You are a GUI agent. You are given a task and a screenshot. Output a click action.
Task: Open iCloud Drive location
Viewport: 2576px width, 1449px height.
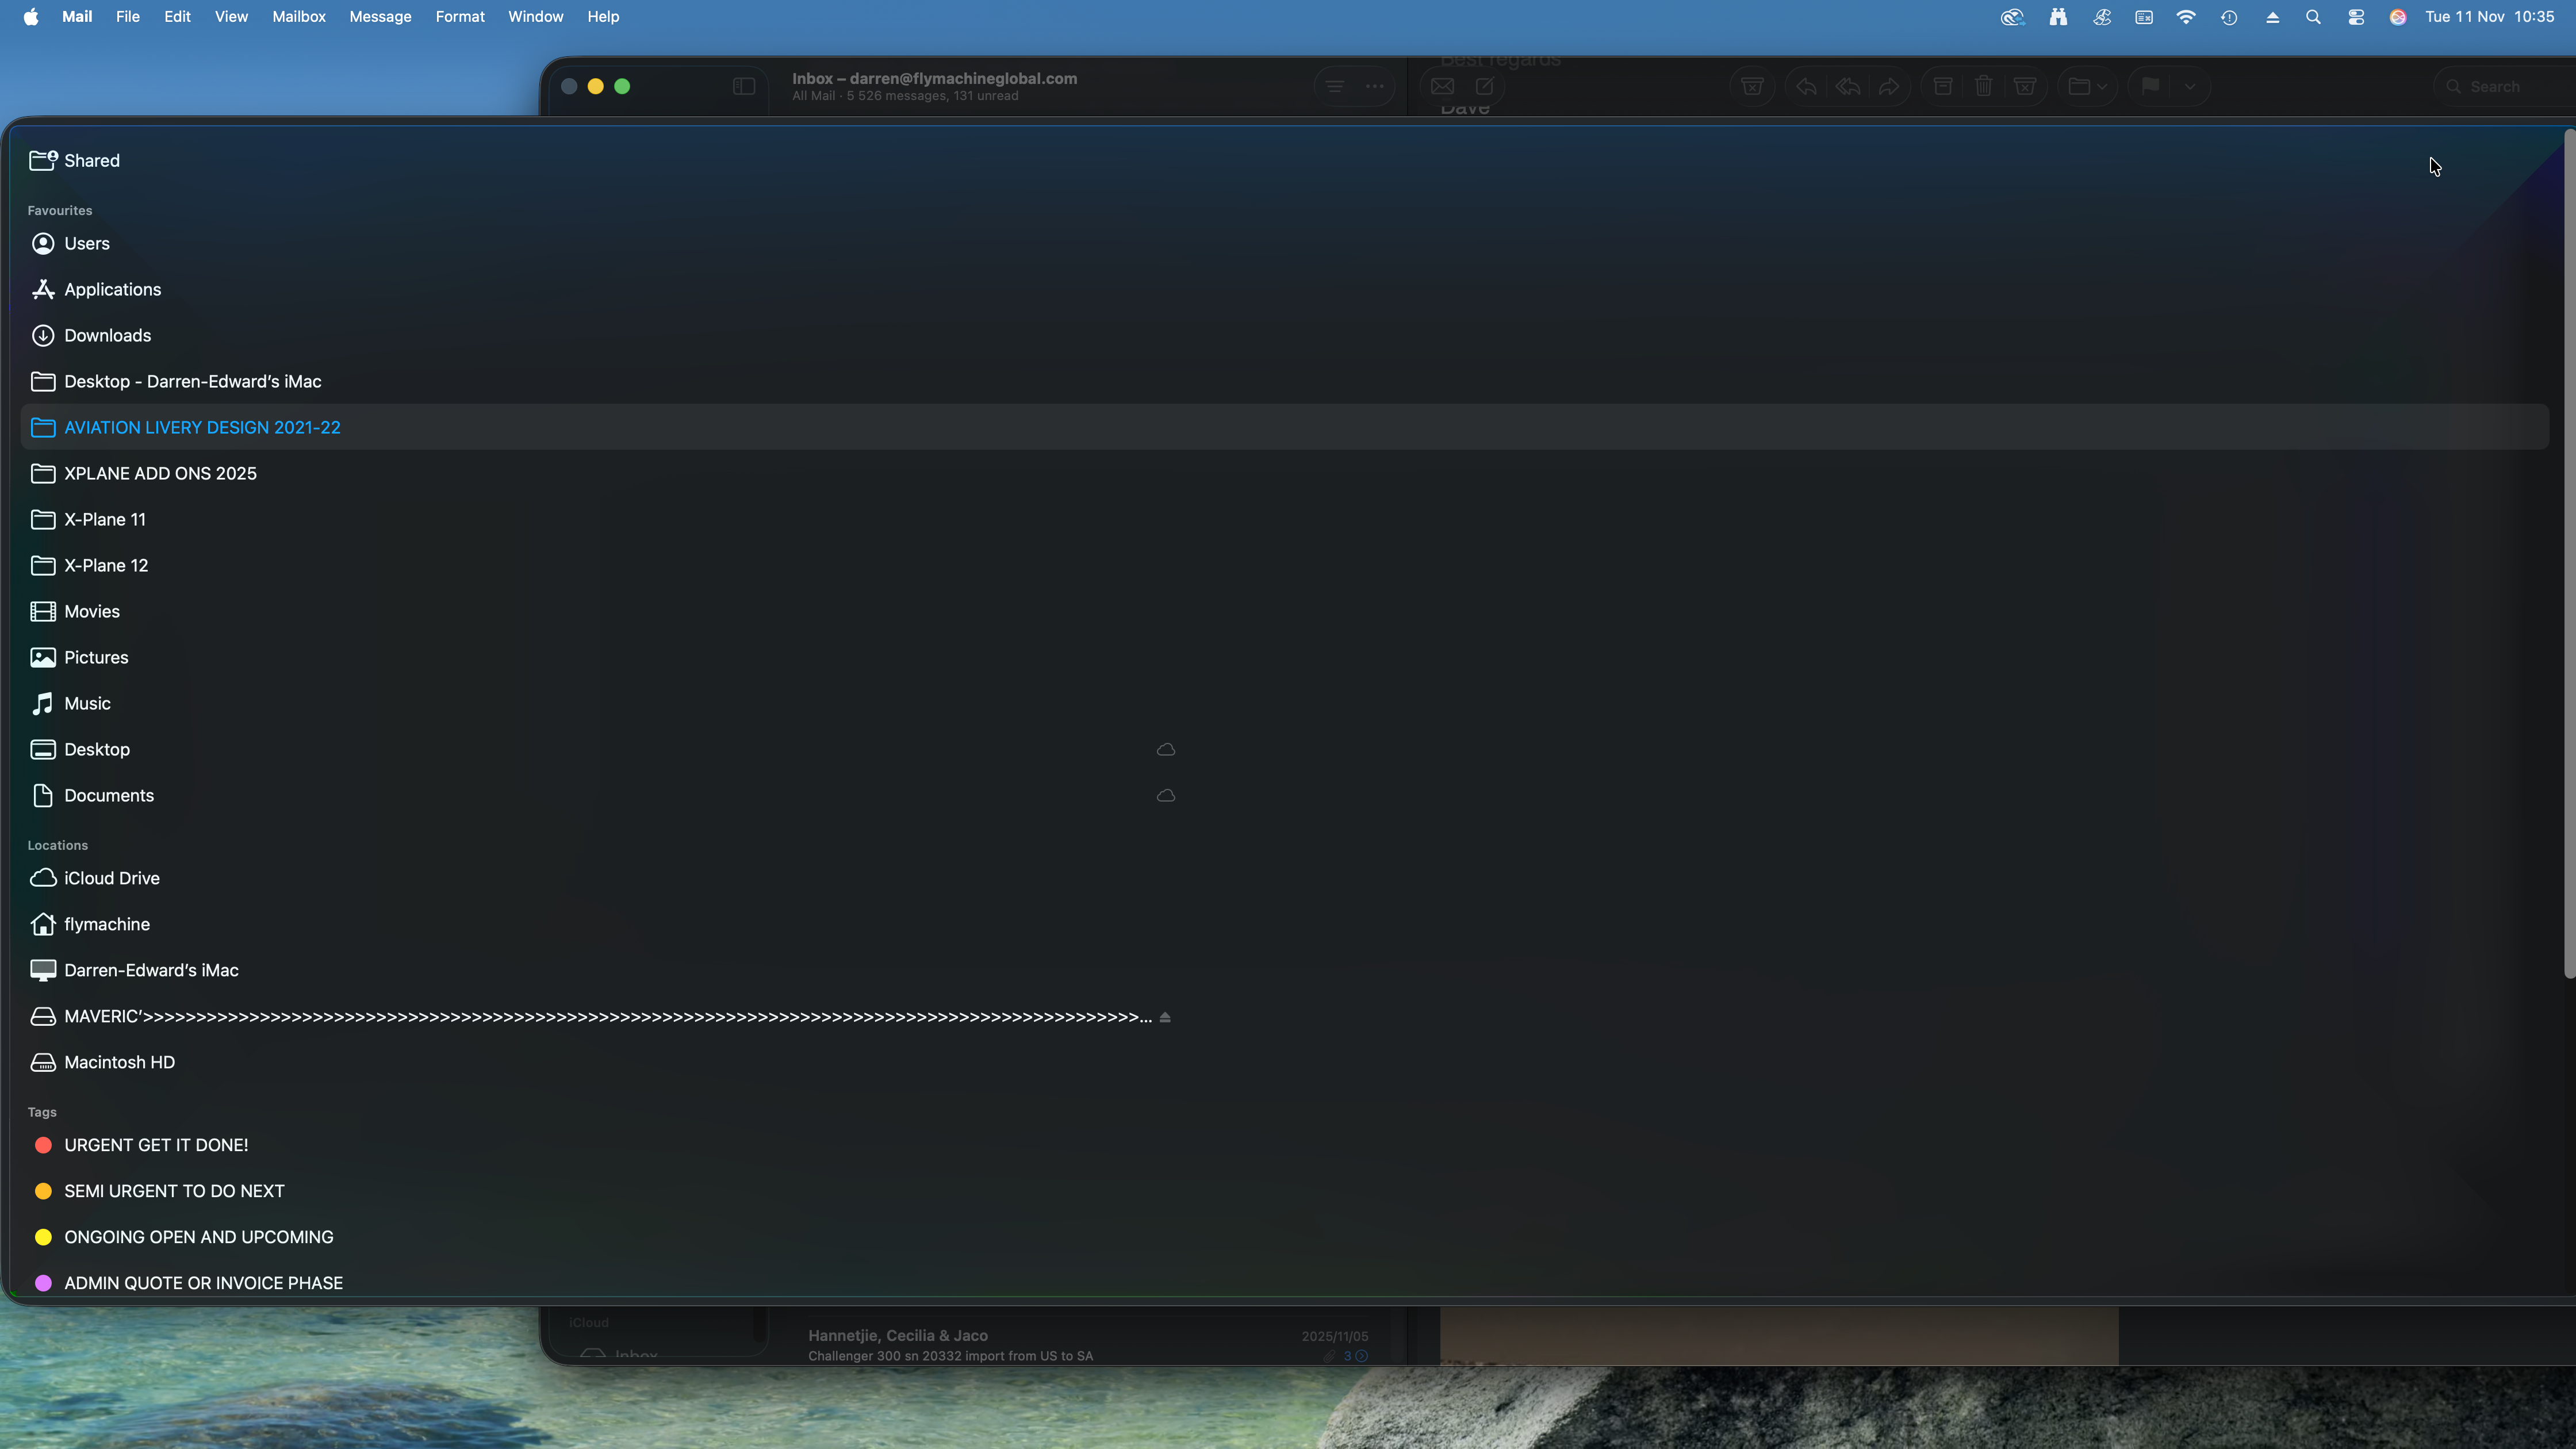point(111,878)
